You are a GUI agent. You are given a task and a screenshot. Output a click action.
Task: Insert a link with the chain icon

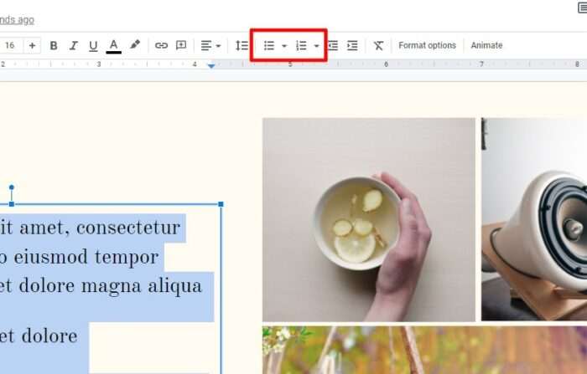point(161,45)
